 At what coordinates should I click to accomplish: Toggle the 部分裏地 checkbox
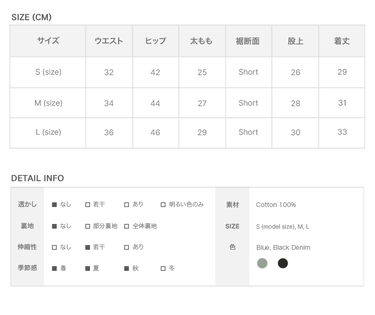click(88, 226)
